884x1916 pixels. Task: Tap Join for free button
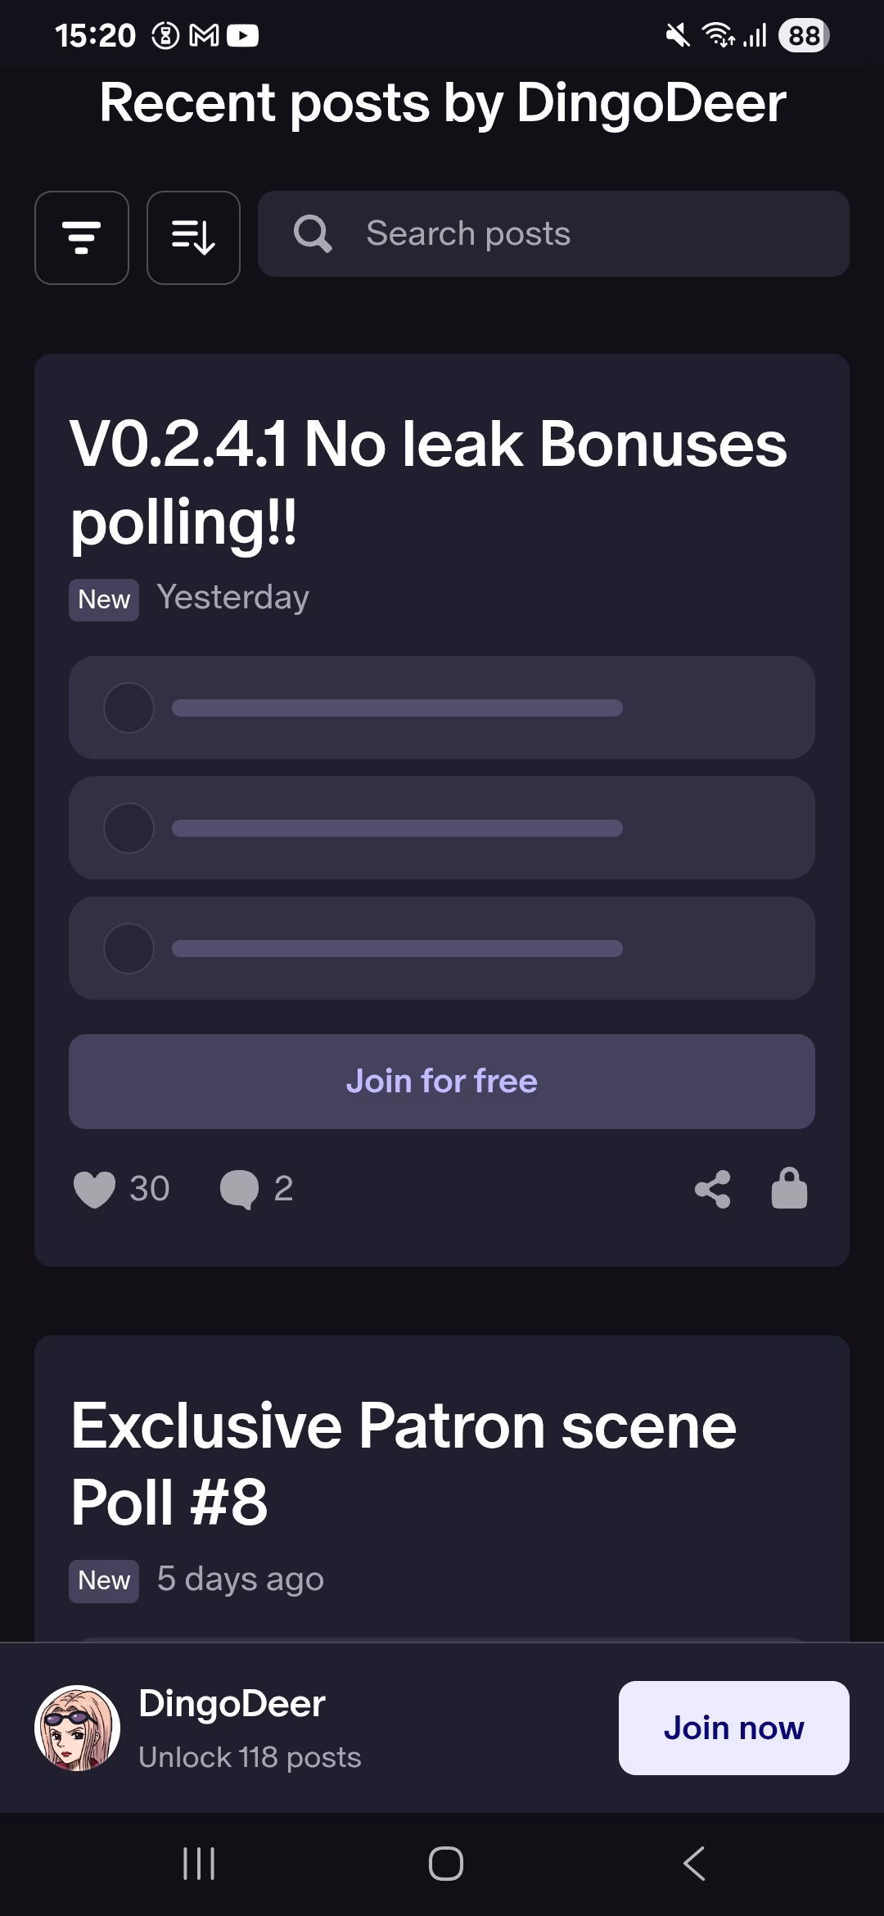tap(442, 1082)
